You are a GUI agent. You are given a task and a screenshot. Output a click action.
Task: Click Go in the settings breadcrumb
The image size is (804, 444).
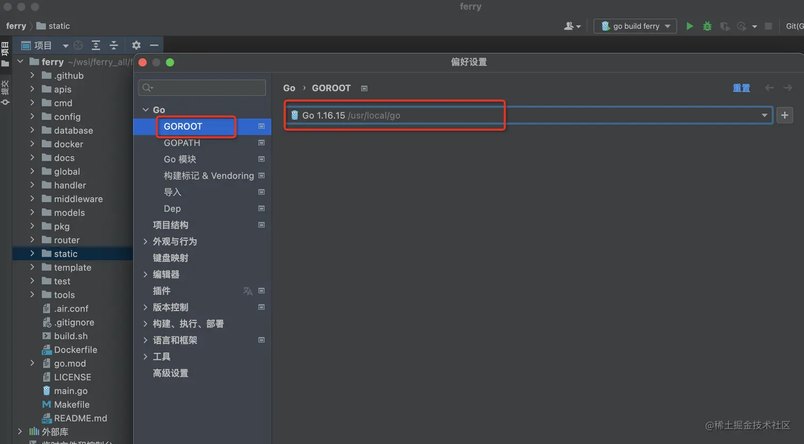(289, 88)
